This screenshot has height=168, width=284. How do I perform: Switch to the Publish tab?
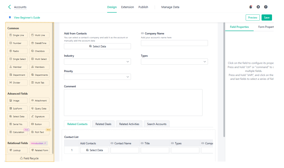(x=143, y=7)
